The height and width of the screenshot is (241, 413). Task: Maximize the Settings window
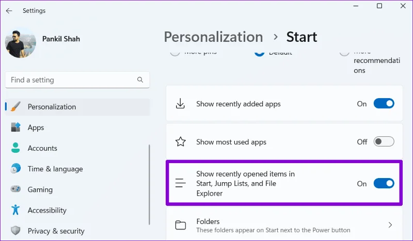(x=379, y=6)
